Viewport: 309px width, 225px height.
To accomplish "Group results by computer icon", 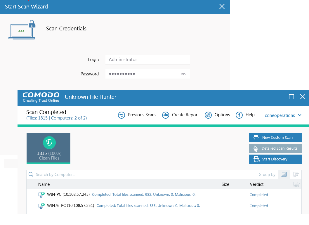I will [284, 174].
